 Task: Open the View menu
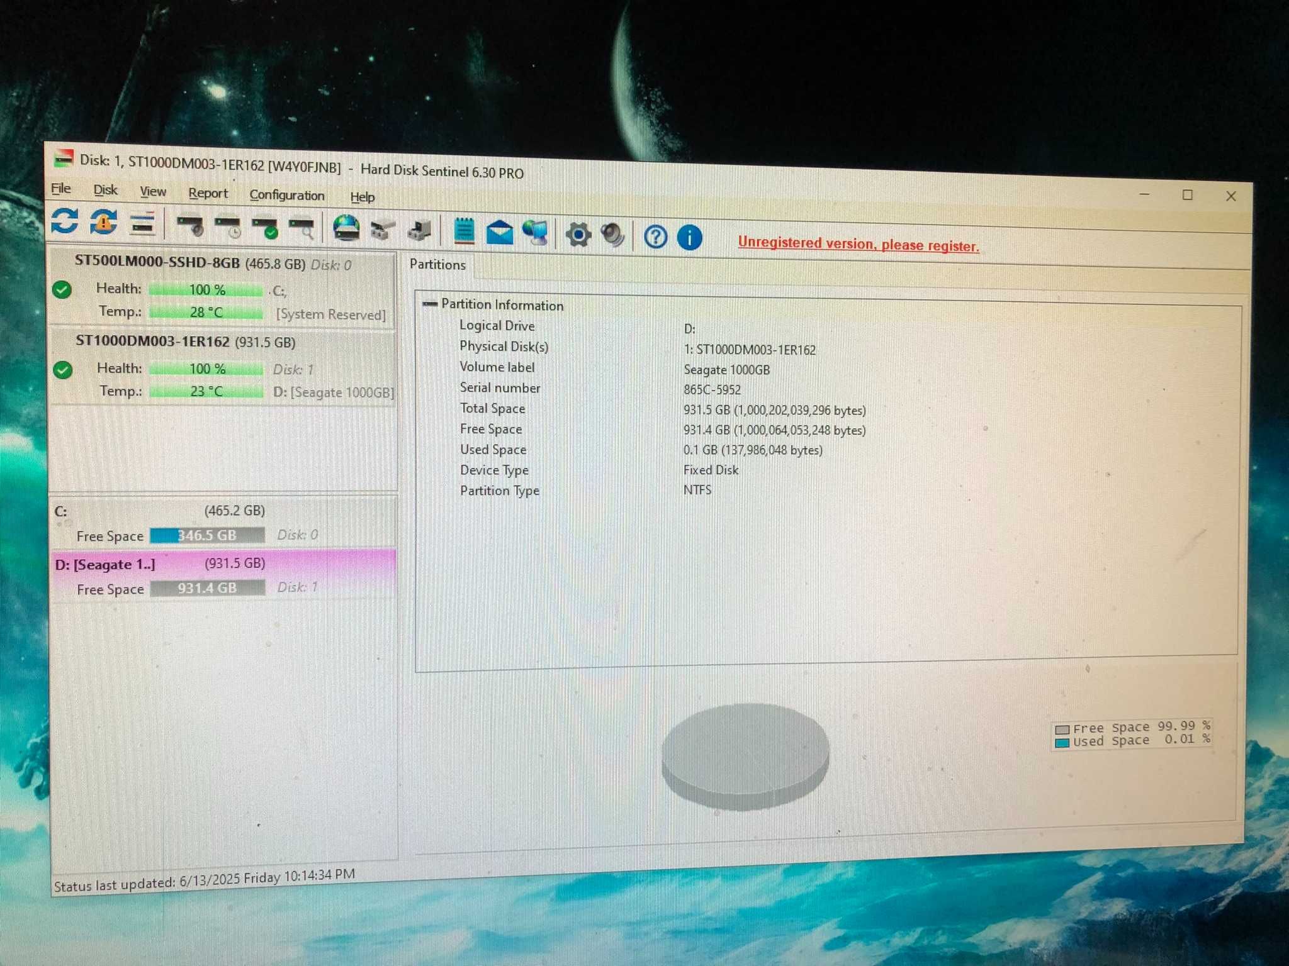(x=153, y=191)
